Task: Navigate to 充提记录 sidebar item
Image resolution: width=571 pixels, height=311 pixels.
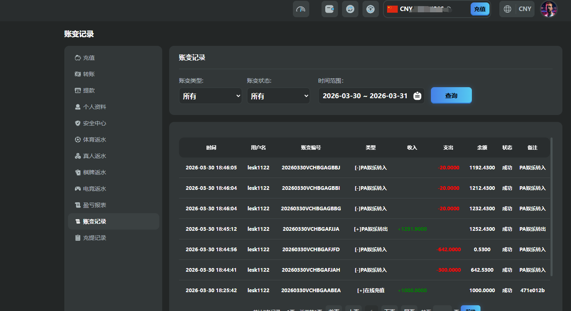Action: coord(94,238)
